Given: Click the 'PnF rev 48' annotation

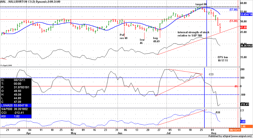Looking at the screenshot, I should click(123, 36).
